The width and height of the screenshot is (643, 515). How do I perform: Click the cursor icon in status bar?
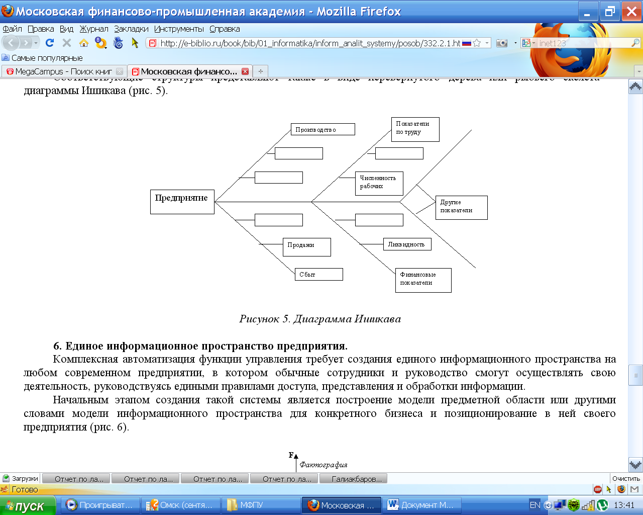609,489
